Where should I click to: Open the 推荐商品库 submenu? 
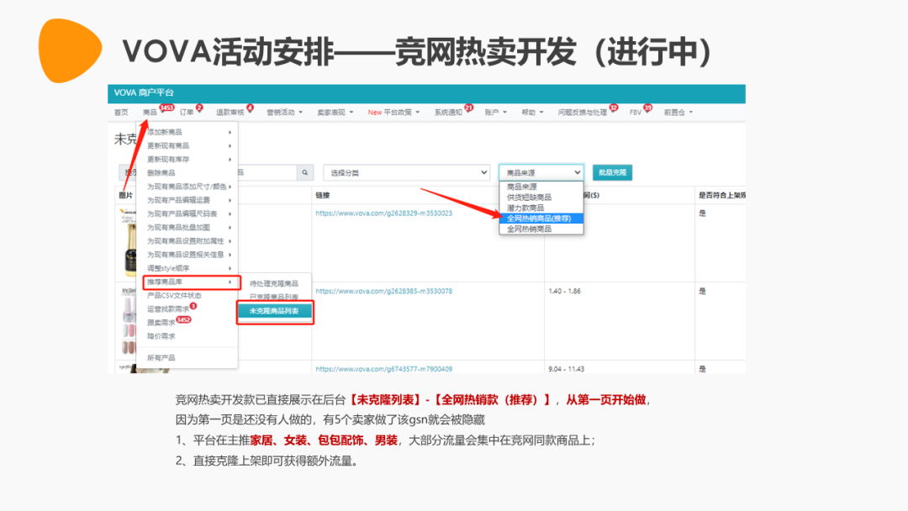191,282
